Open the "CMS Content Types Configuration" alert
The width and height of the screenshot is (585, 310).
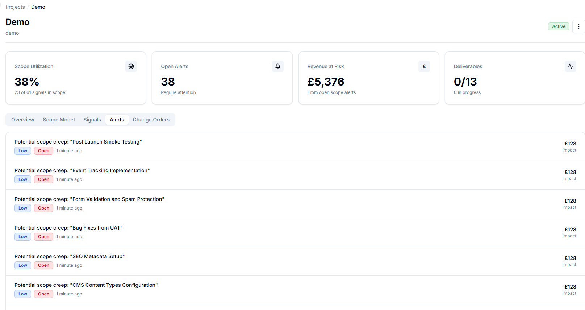86,285
